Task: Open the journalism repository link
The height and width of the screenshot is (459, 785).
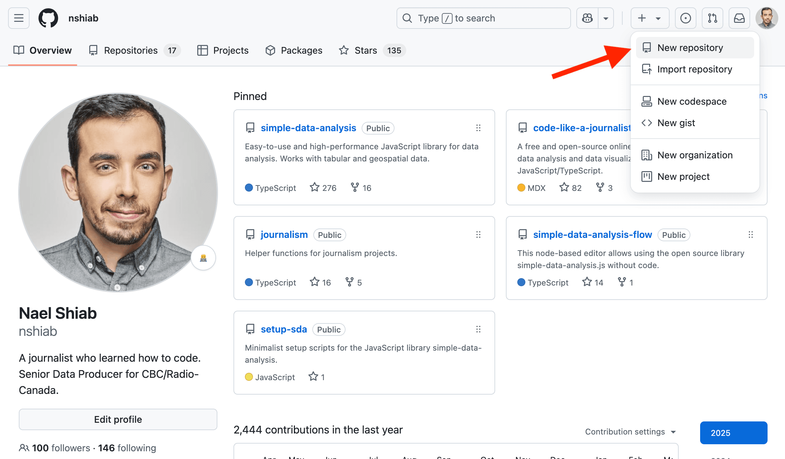Action: [x=284, y=235]
